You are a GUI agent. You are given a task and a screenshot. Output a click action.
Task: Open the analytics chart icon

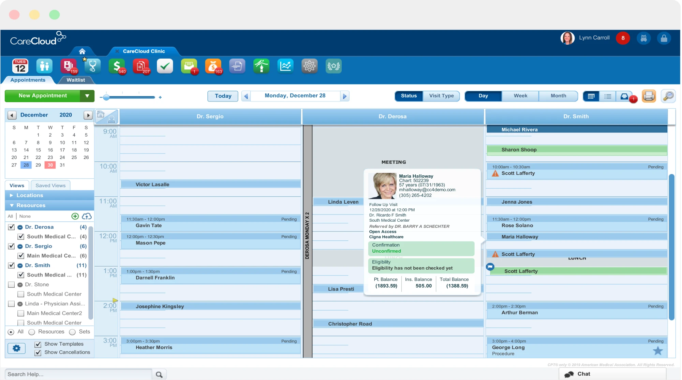pyautogui.click(x=285, y=66)
